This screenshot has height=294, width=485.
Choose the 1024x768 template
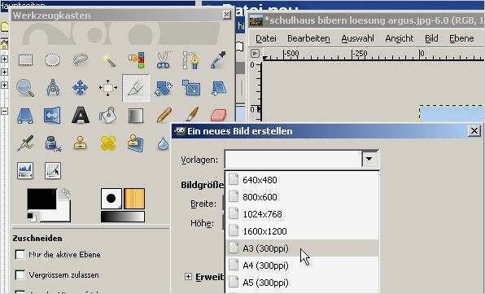point(303,214)
